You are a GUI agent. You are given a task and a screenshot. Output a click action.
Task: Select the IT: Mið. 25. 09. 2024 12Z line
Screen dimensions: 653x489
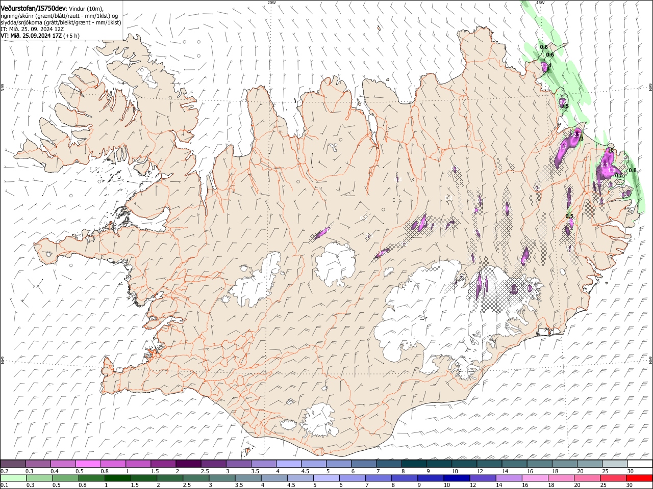[32, 29]
